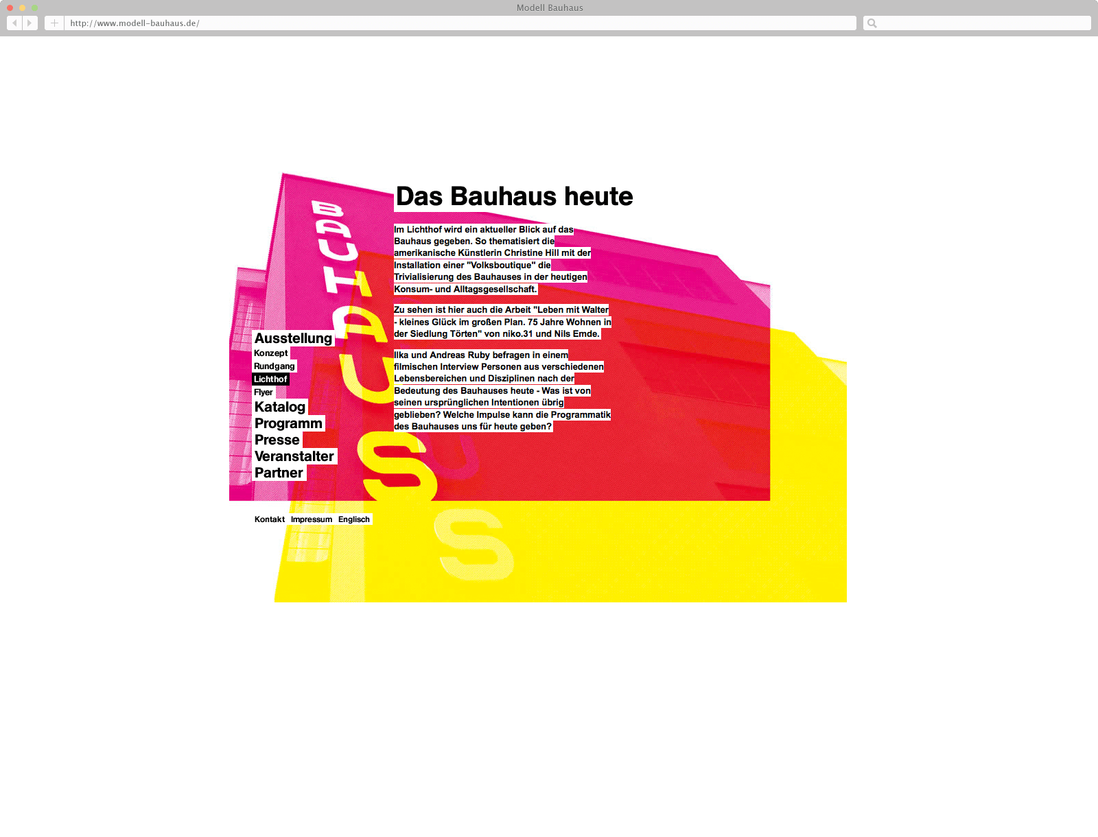Switch language via Englisch link
This screenshot has width=1098, height=837.
point(354,519)
